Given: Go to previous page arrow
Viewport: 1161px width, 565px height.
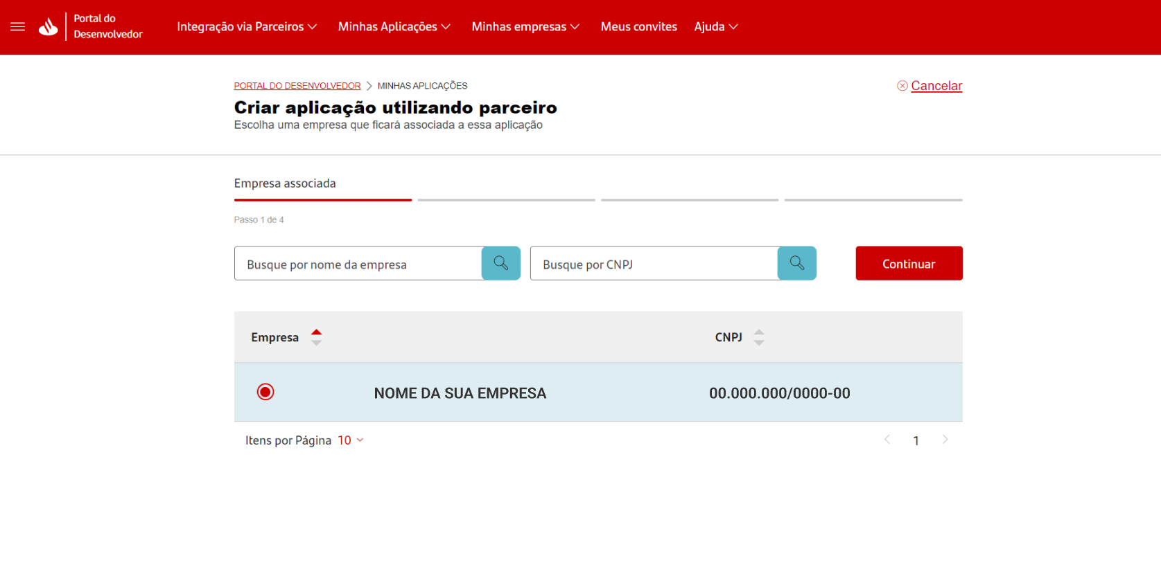Looking at the screenshot, I should tap(887, 440).
